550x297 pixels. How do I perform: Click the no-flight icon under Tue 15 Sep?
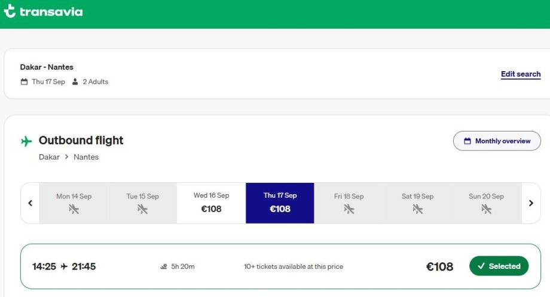[x=142, y=209]
